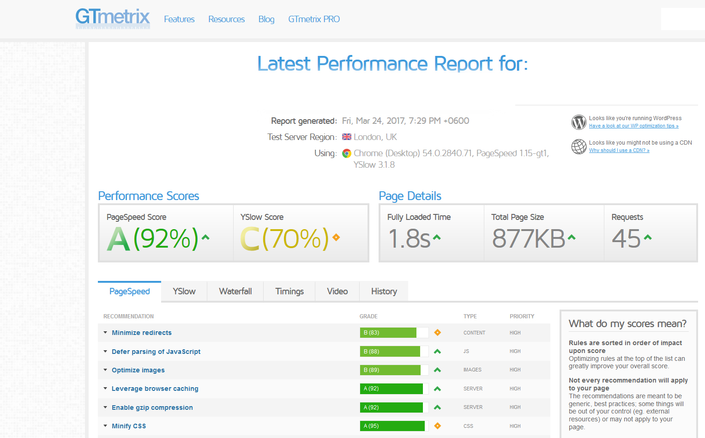Click the orange diamond in Minimize redirects row
Image resolution: width=705 pixels, height=438 pixels.
(437, 333)
